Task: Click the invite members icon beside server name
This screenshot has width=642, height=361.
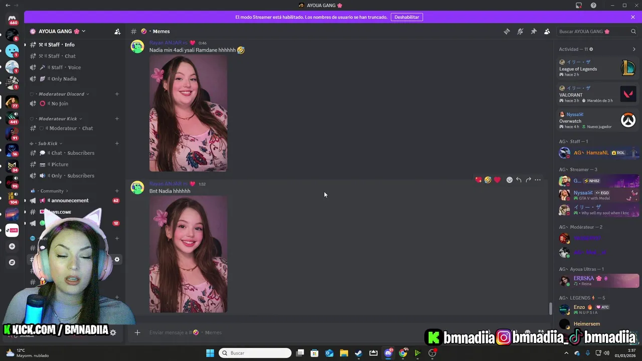Action: [x=117, y=31]
